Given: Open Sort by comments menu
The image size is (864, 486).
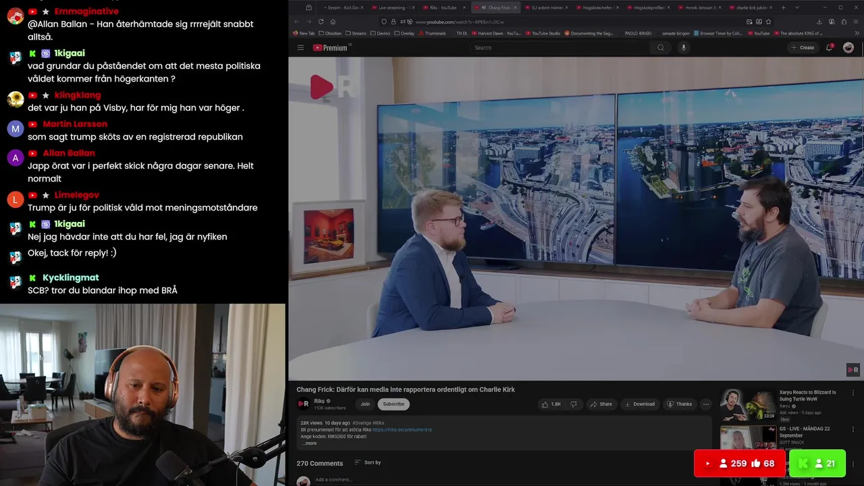Looking at the screenshot, I should point(368,462).
